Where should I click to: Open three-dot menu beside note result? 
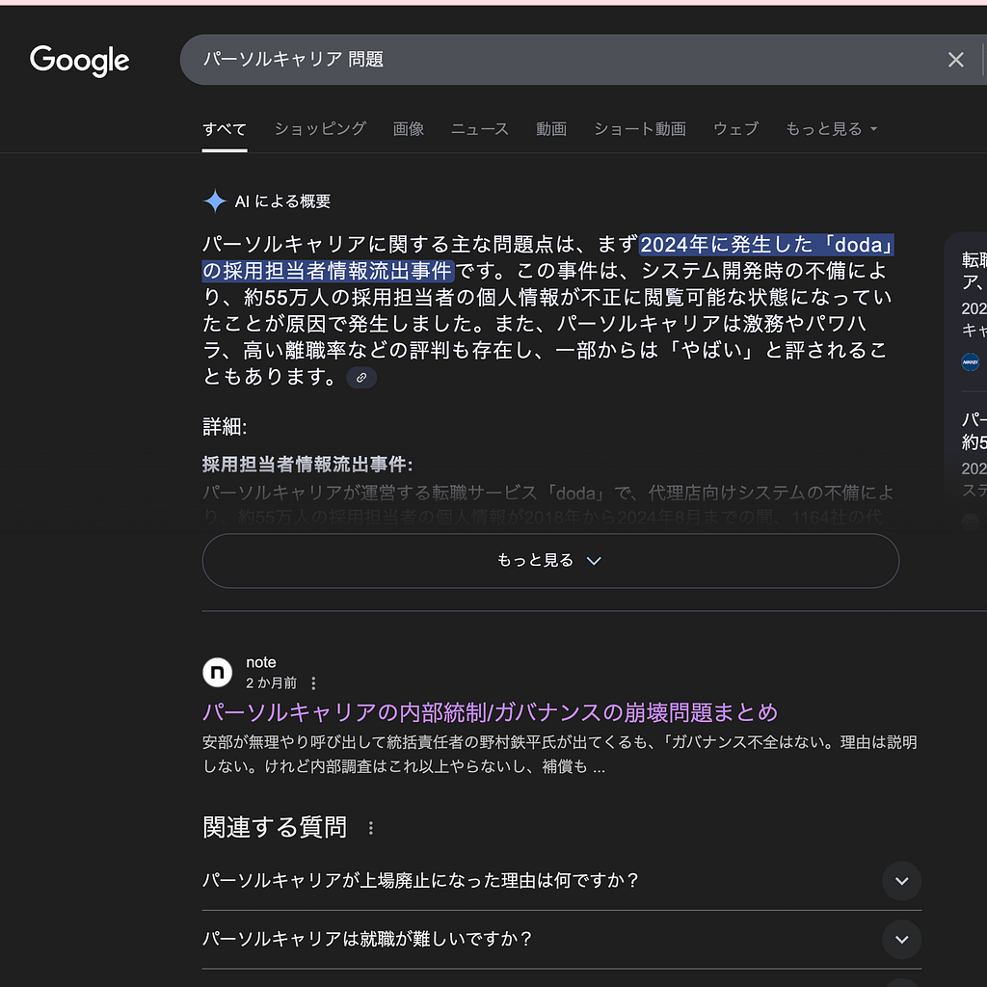coord(313,683)
